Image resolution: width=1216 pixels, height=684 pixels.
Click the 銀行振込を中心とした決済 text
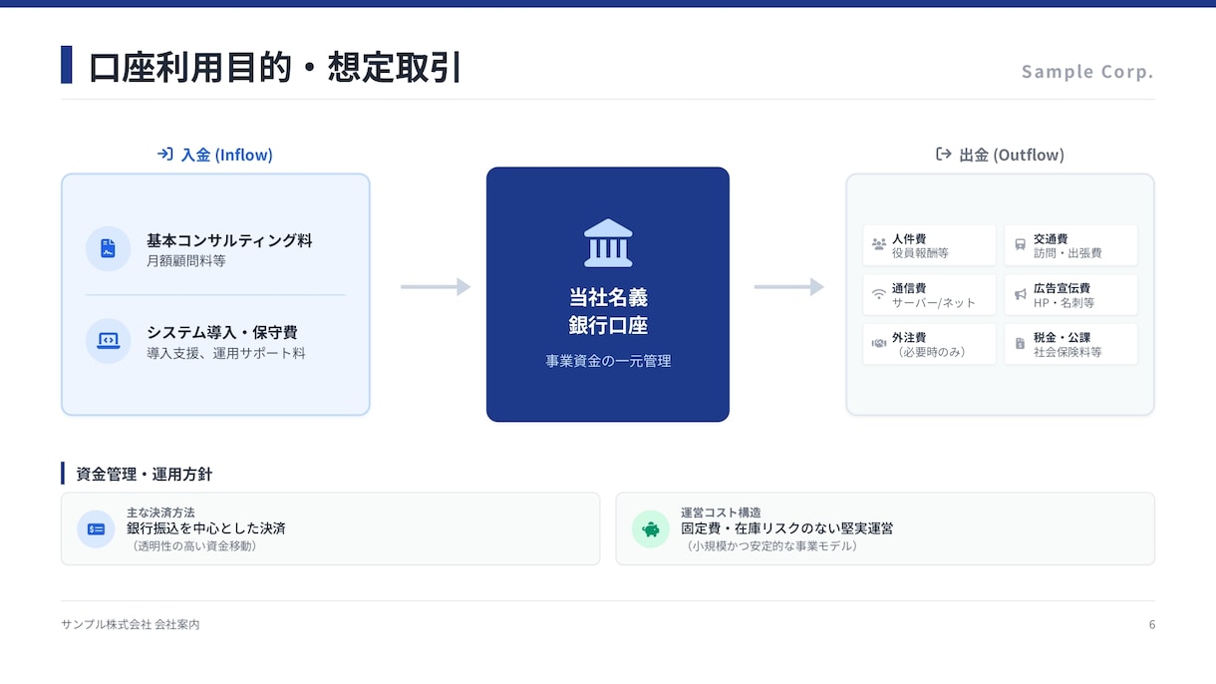click(x=206, y=528)
